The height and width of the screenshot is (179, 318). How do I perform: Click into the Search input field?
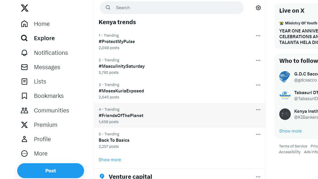pyautogui.click(x=171, y=8)
